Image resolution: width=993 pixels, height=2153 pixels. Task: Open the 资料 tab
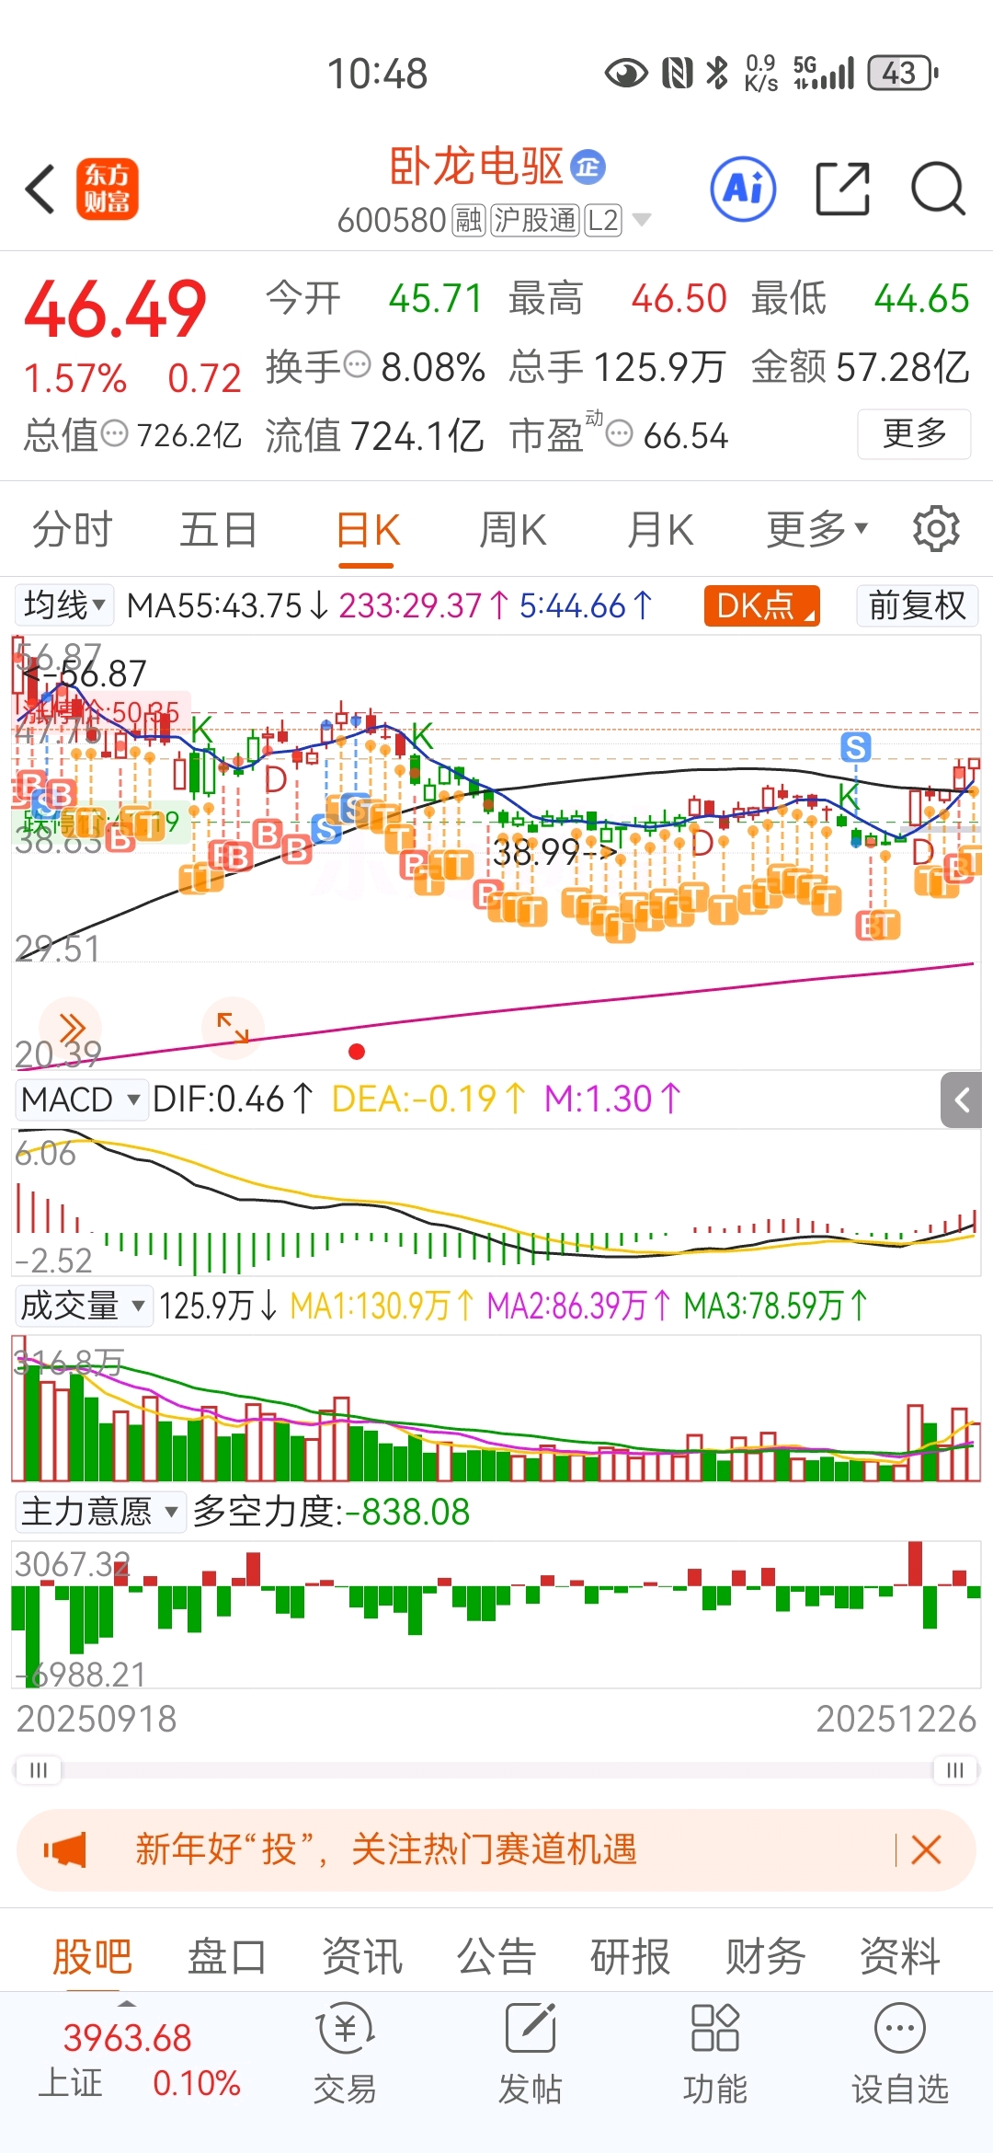(899, 1955)
